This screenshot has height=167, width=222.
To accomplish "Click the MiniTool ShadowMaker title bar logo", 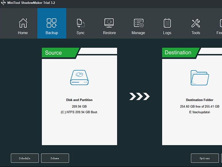I will [4, 3].
